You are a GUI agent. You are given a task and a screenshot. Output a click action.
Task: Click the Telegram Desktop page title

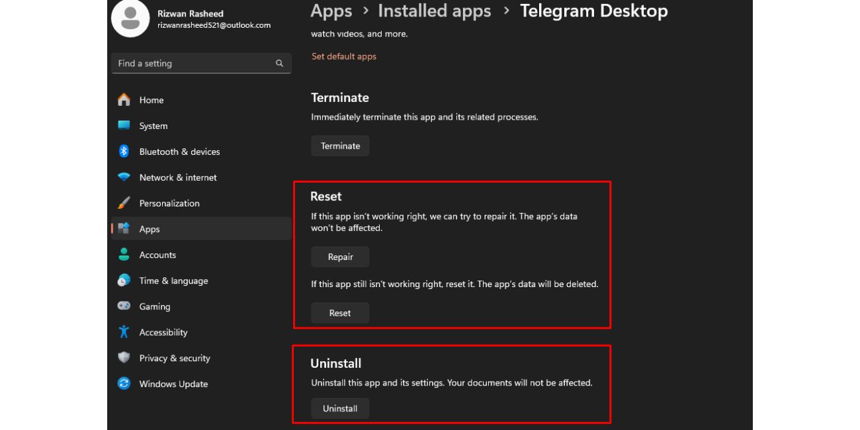point(594,11)
